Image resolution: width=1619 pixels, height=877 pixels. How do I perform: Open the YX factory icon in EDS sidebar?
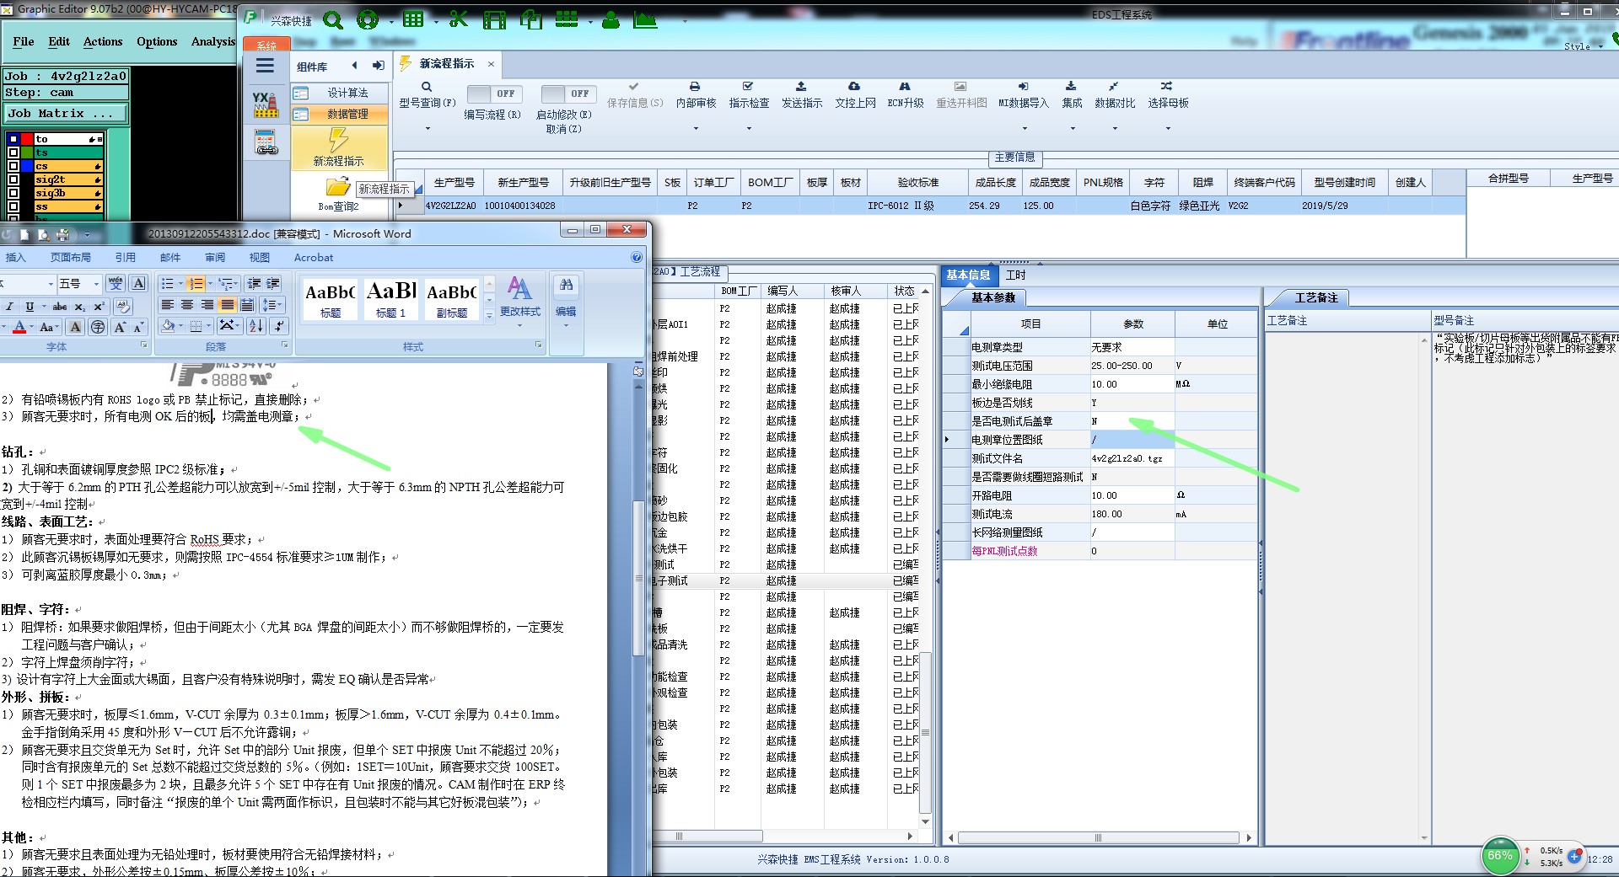coord(266,104)
